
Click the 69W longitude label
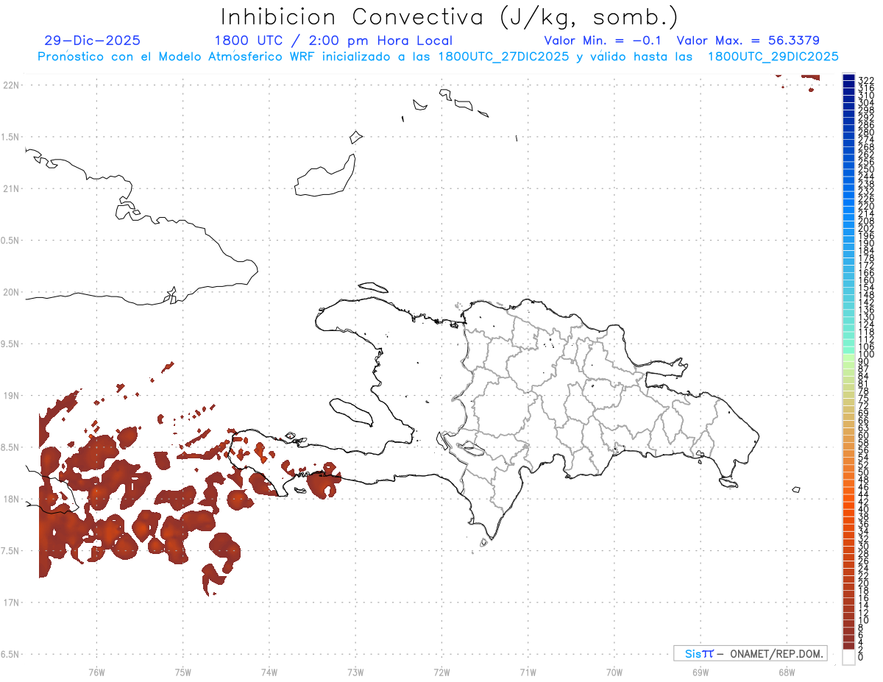click(x=701, y=672)
